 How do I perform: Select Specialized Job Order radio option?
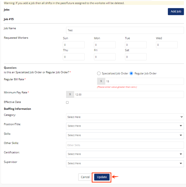[99, 73]
